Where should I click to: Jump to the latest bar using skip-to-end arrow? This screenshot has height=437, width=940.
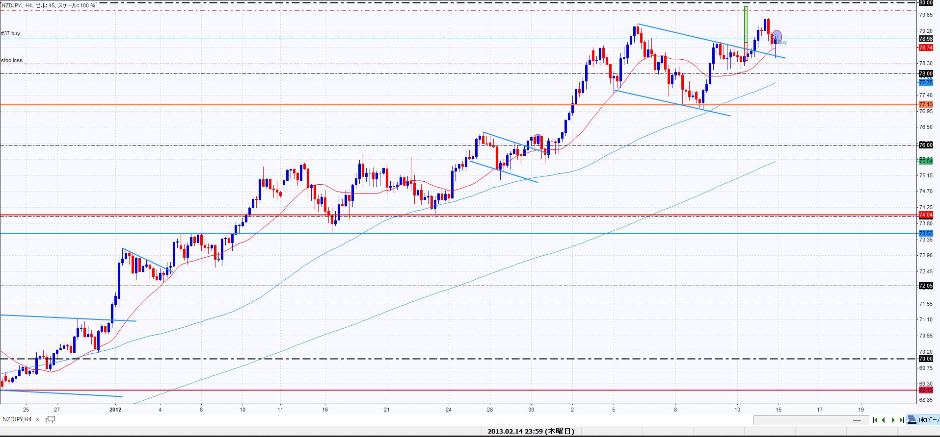[902, 420]
